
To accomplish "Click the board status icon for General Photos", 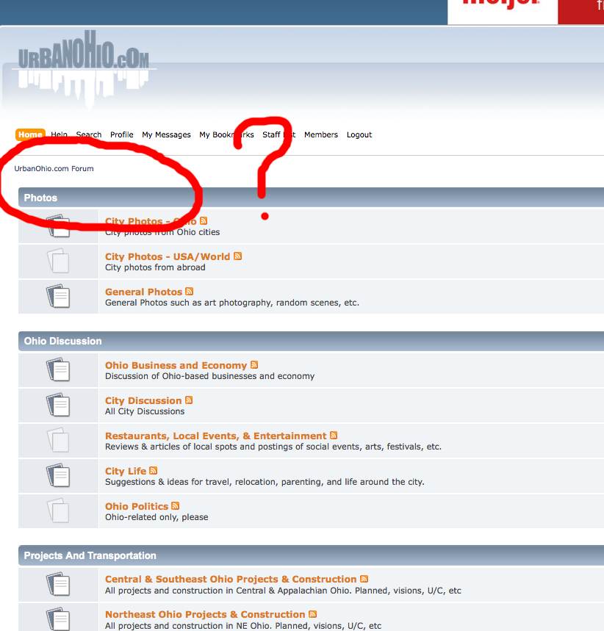I will [58, 296].
